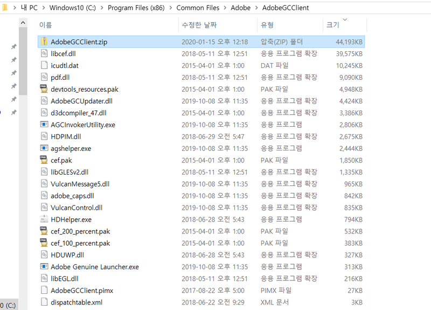Click the navigation pane scrollbar thumb

(x=23, y=61)
